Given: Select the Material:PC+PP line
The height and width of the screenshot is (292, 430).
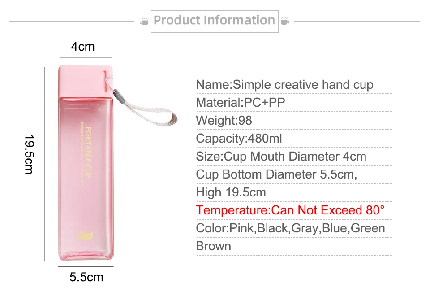Looking at the screenshot, I should coord(241,103).
